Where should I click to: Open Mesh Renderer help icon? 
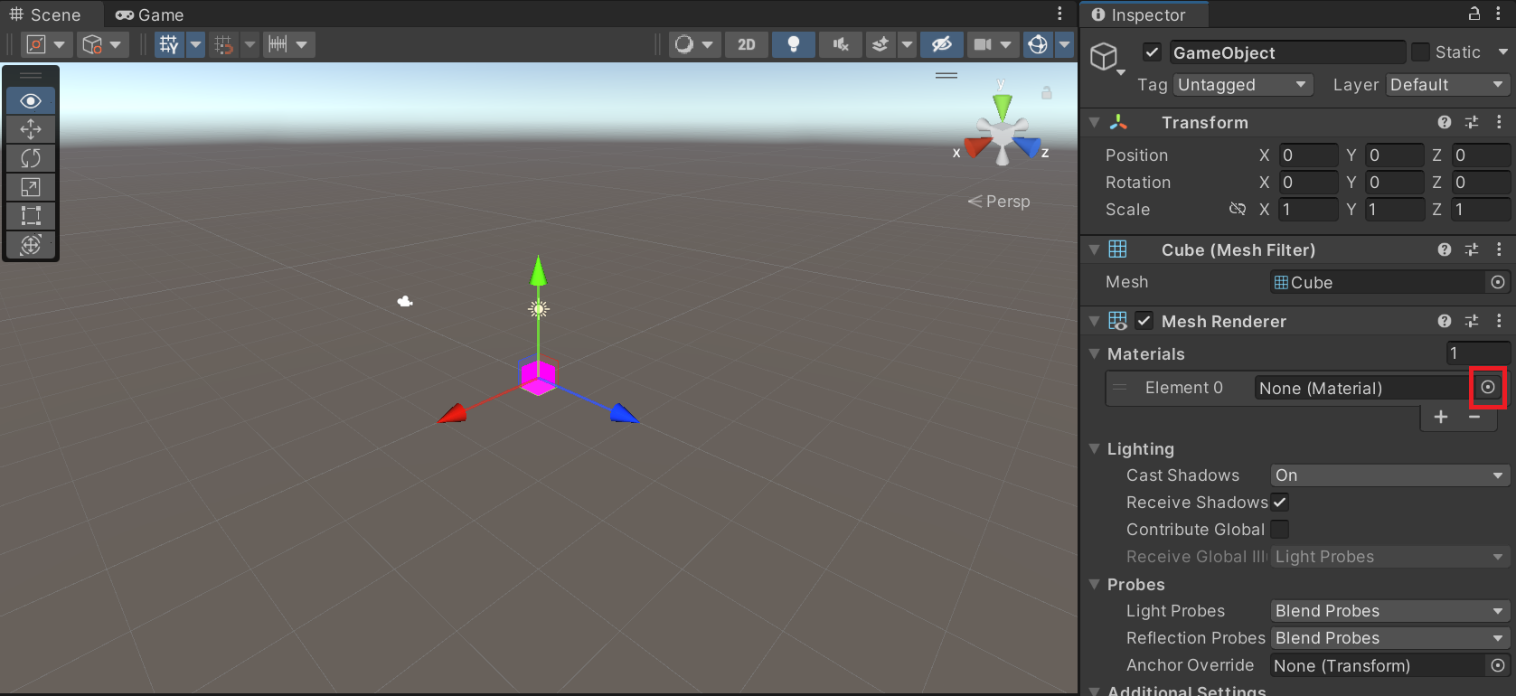point(1445,321)
